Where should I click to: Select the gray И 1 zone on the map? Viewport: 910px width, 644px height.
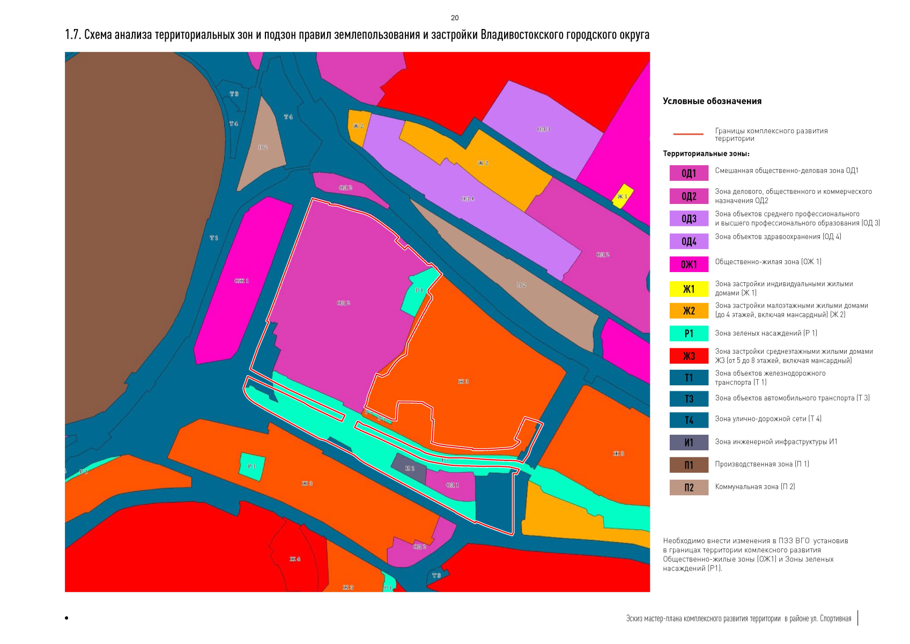(x=409, y=467)
